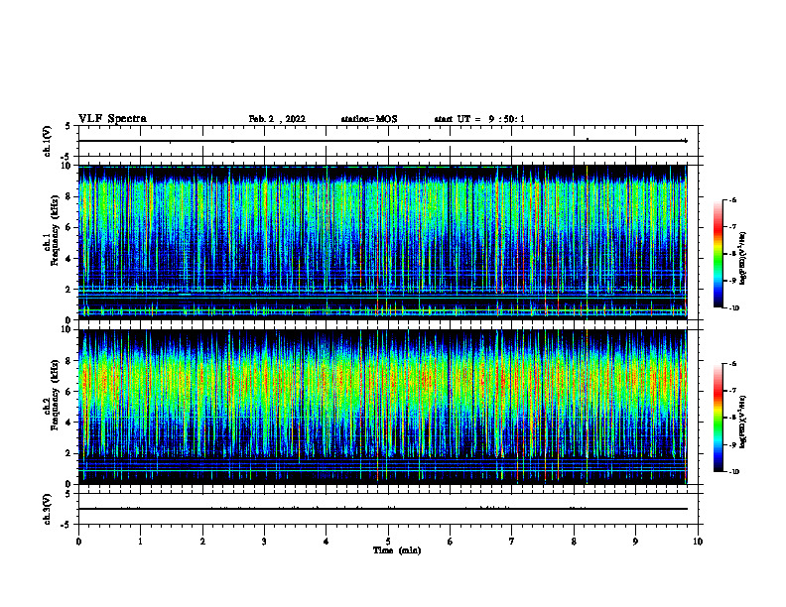
Task: Click the time axis tick label "10" at the right end
Action: [x=698, y=542]
